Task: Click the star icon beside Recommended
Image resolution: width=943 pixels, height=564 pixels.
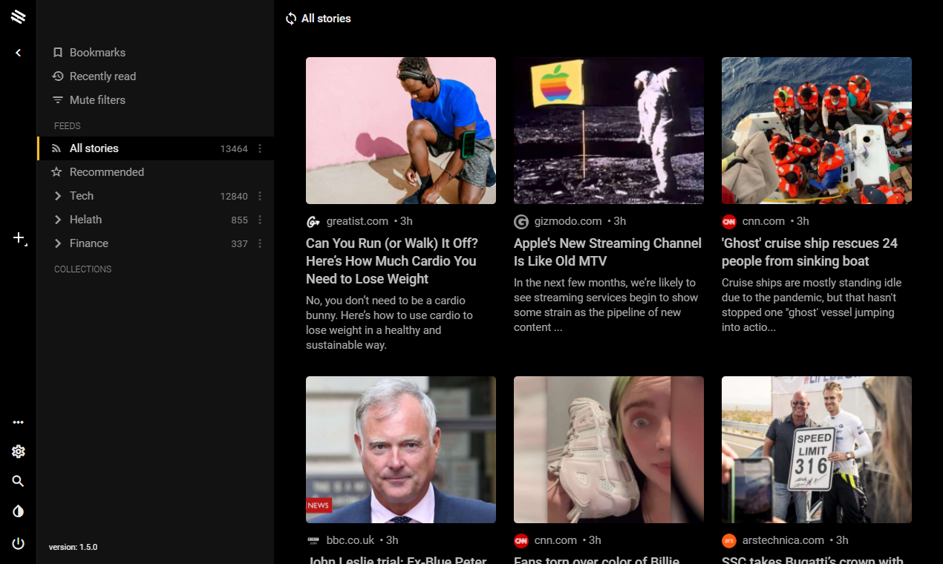Action: (x=56, y=172)
